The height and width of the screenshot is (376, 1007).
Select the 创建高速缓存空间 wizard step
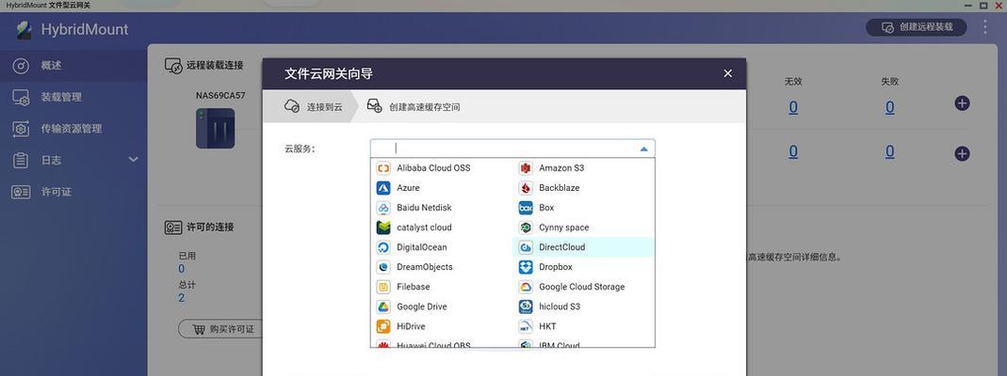point(413,106)
